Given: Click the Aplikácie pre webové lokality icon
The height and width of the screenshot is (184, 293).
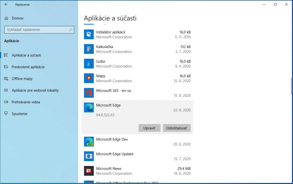Looking at the screenshot, I should [6, 90].
